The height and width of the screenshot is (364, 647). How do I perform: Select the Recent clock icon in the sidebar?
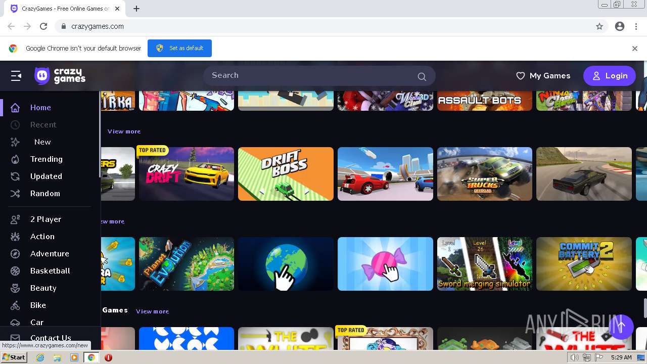(x=15, y=125)
